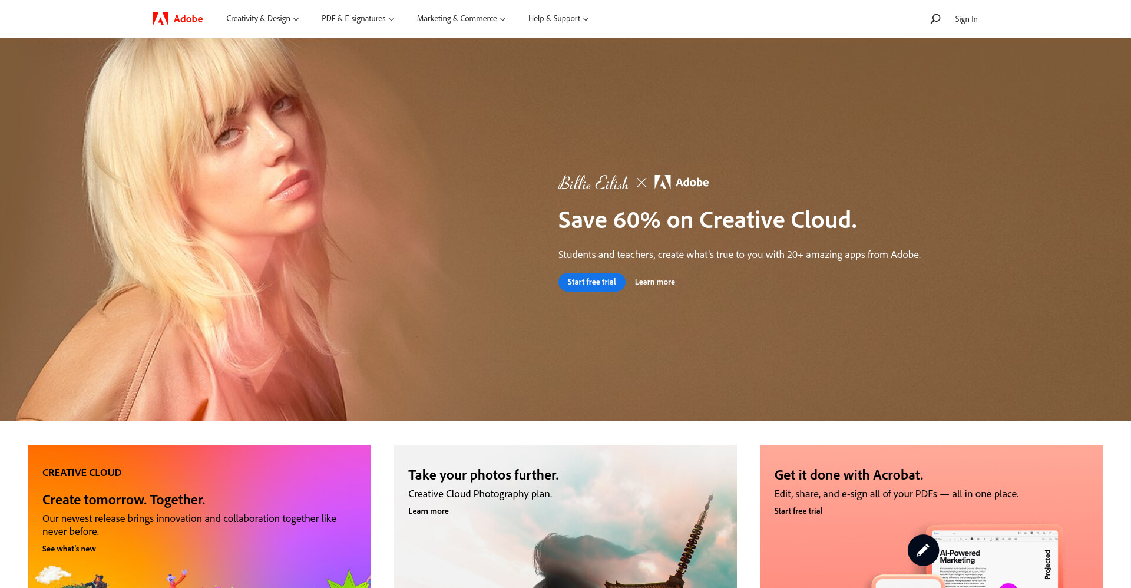Open the See what's new link
The width and height of the screenshot is (1131, 588).
click(69, 549)
